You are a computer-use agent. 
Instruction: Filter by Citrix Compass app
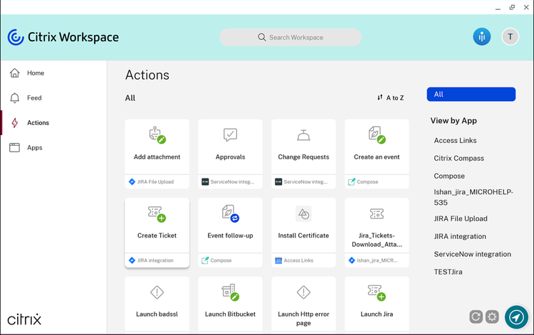pyautogui.click(x=459, y=158)
